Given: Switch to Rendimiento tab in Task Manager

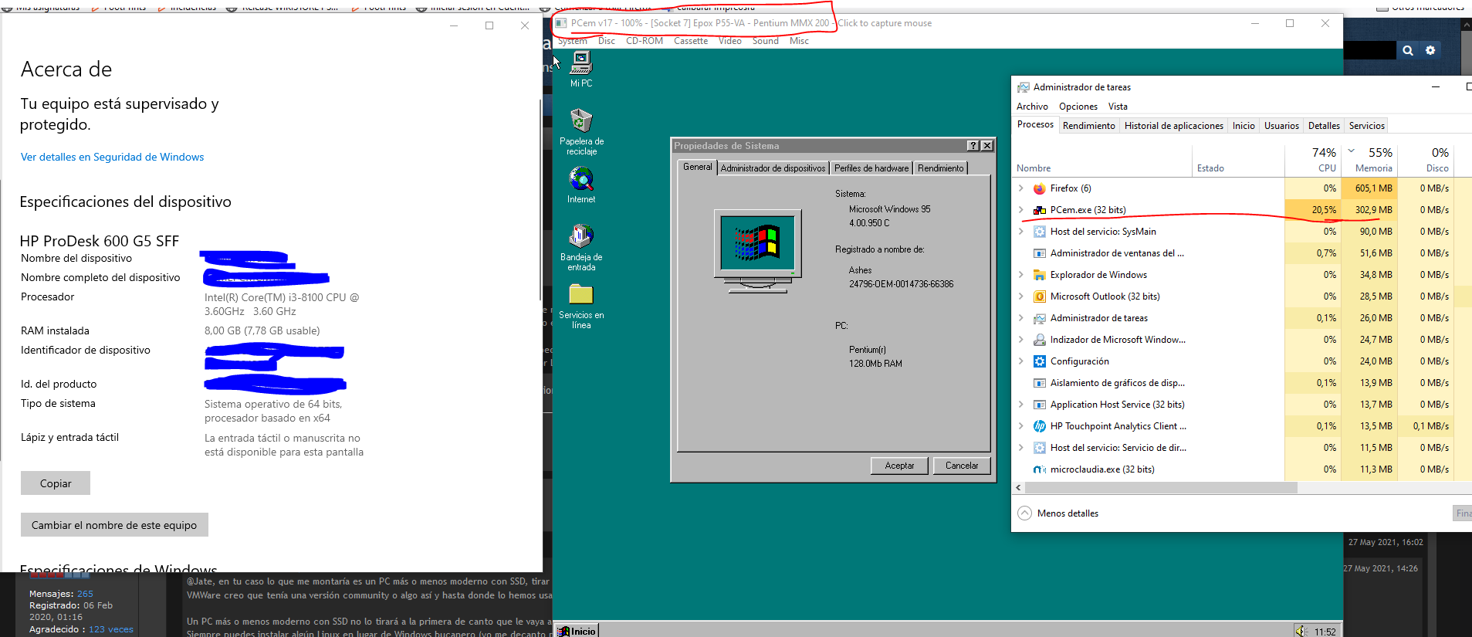Looking at the screenshot, I should [1089, 126].
